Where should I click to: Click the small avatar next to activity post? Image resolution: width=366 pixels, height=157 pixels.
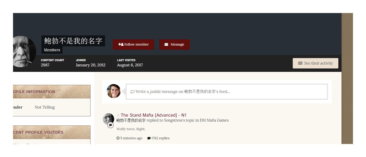108,118
